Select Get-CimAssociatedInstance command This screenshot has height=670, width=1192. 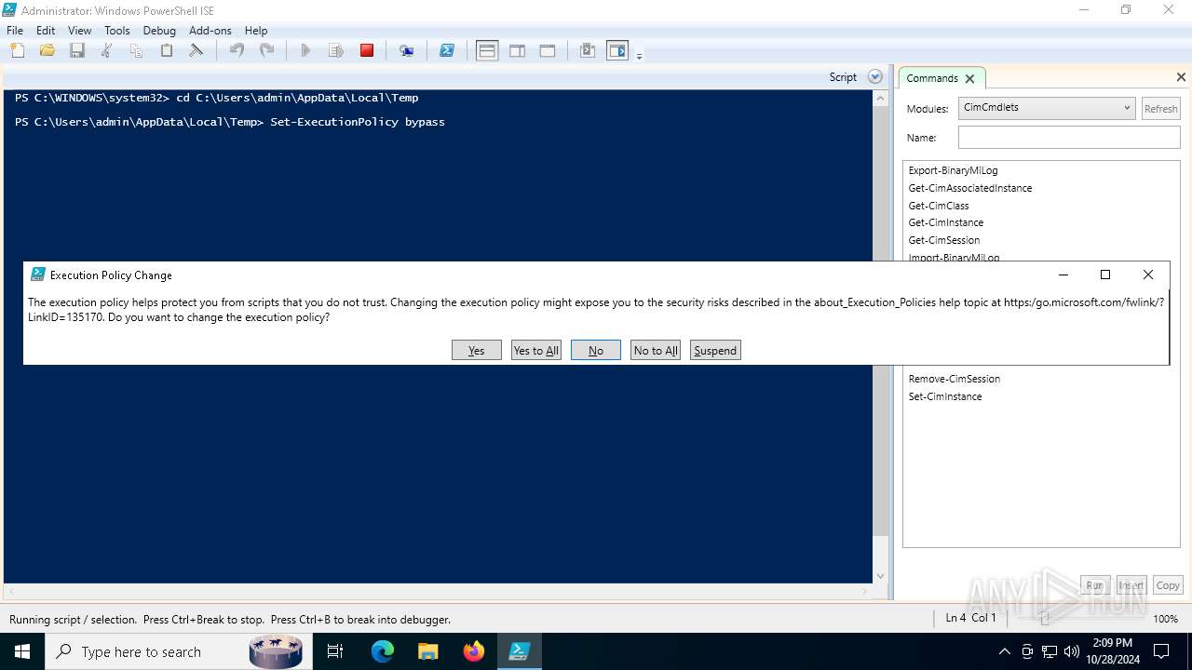(970, 188)
